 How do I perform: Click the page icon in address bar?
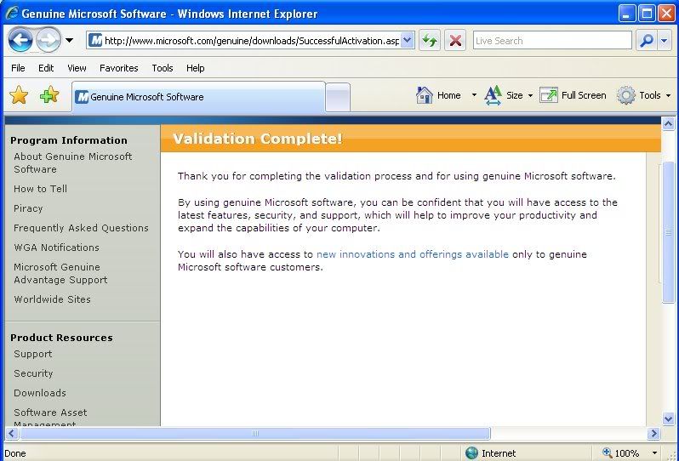tap(95, 41)
